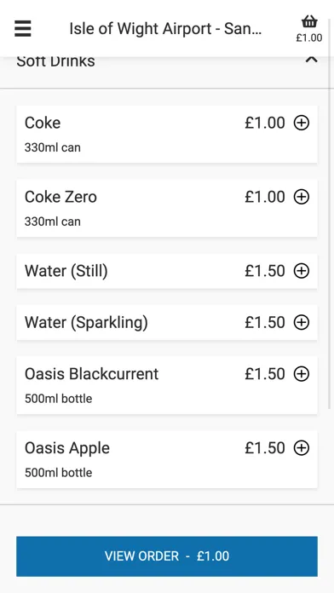Select the Coke 330ml can item

click(x=167, y=135)
